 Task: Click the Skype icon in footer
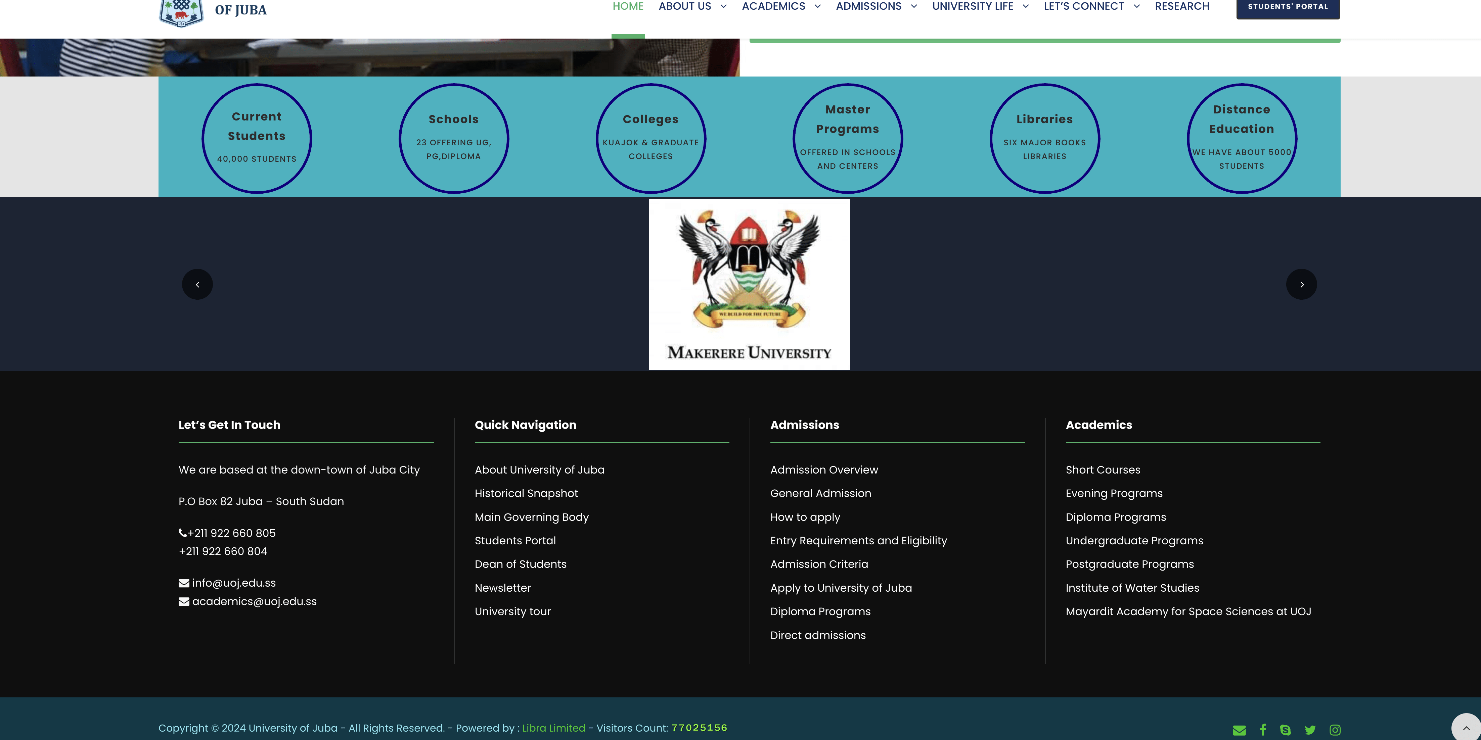[x=1286, y=730]
